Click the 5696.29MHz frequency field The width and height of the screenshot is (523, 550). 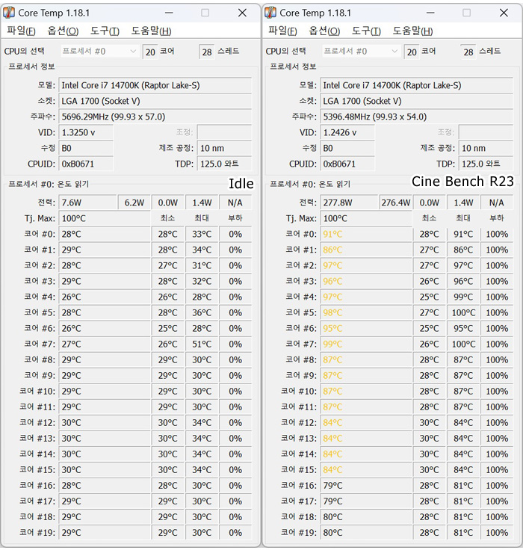coord(155,117)
